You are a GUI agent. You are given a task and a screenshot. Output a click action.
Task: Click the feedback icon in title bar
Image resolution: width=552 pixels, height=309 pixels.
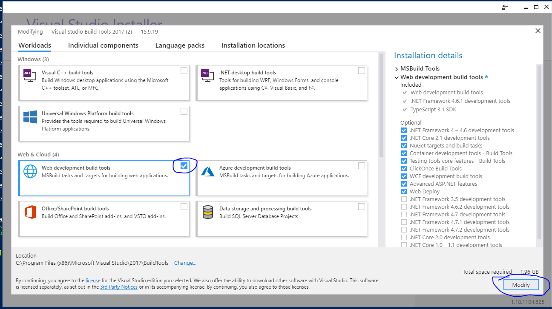point(505,7)
